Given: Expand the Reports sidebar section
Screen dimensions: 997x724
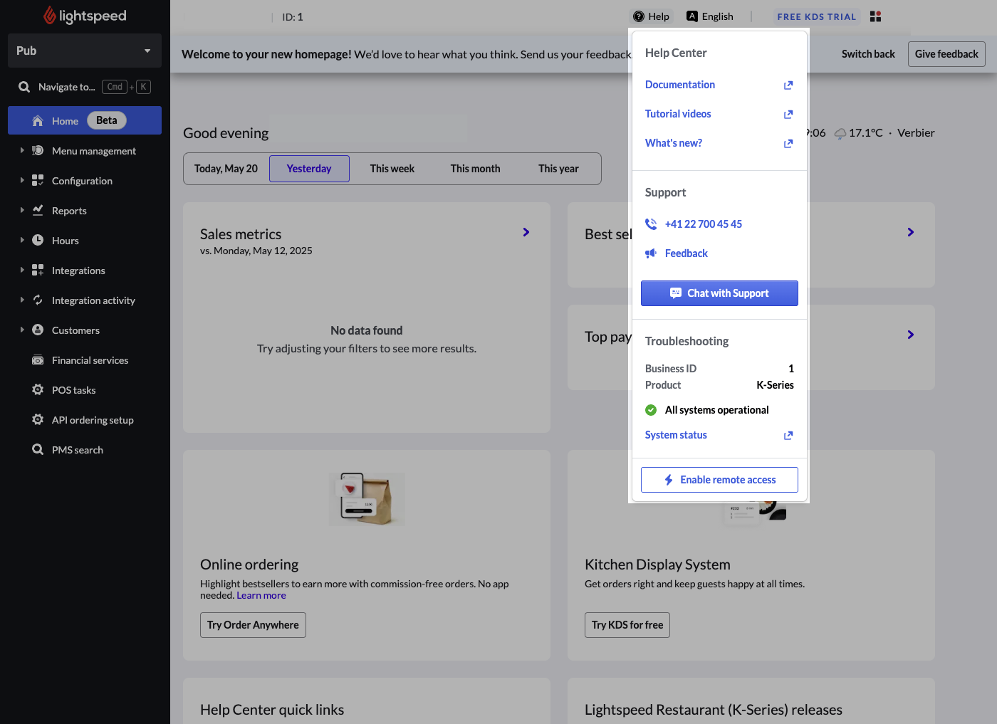Looking at the screenshot, I should [x=22, y=211].
